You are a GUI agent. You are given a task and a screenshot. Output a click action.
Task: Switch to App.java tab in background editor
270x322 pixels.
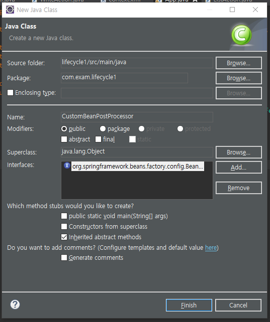[176, 1]
